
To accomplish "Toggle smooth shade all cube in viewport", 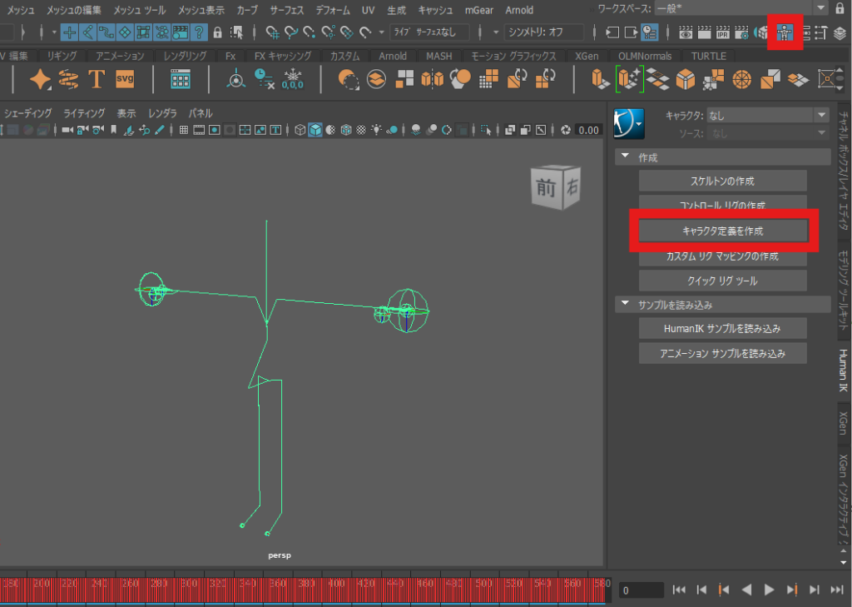I will (x=315, y=130).
